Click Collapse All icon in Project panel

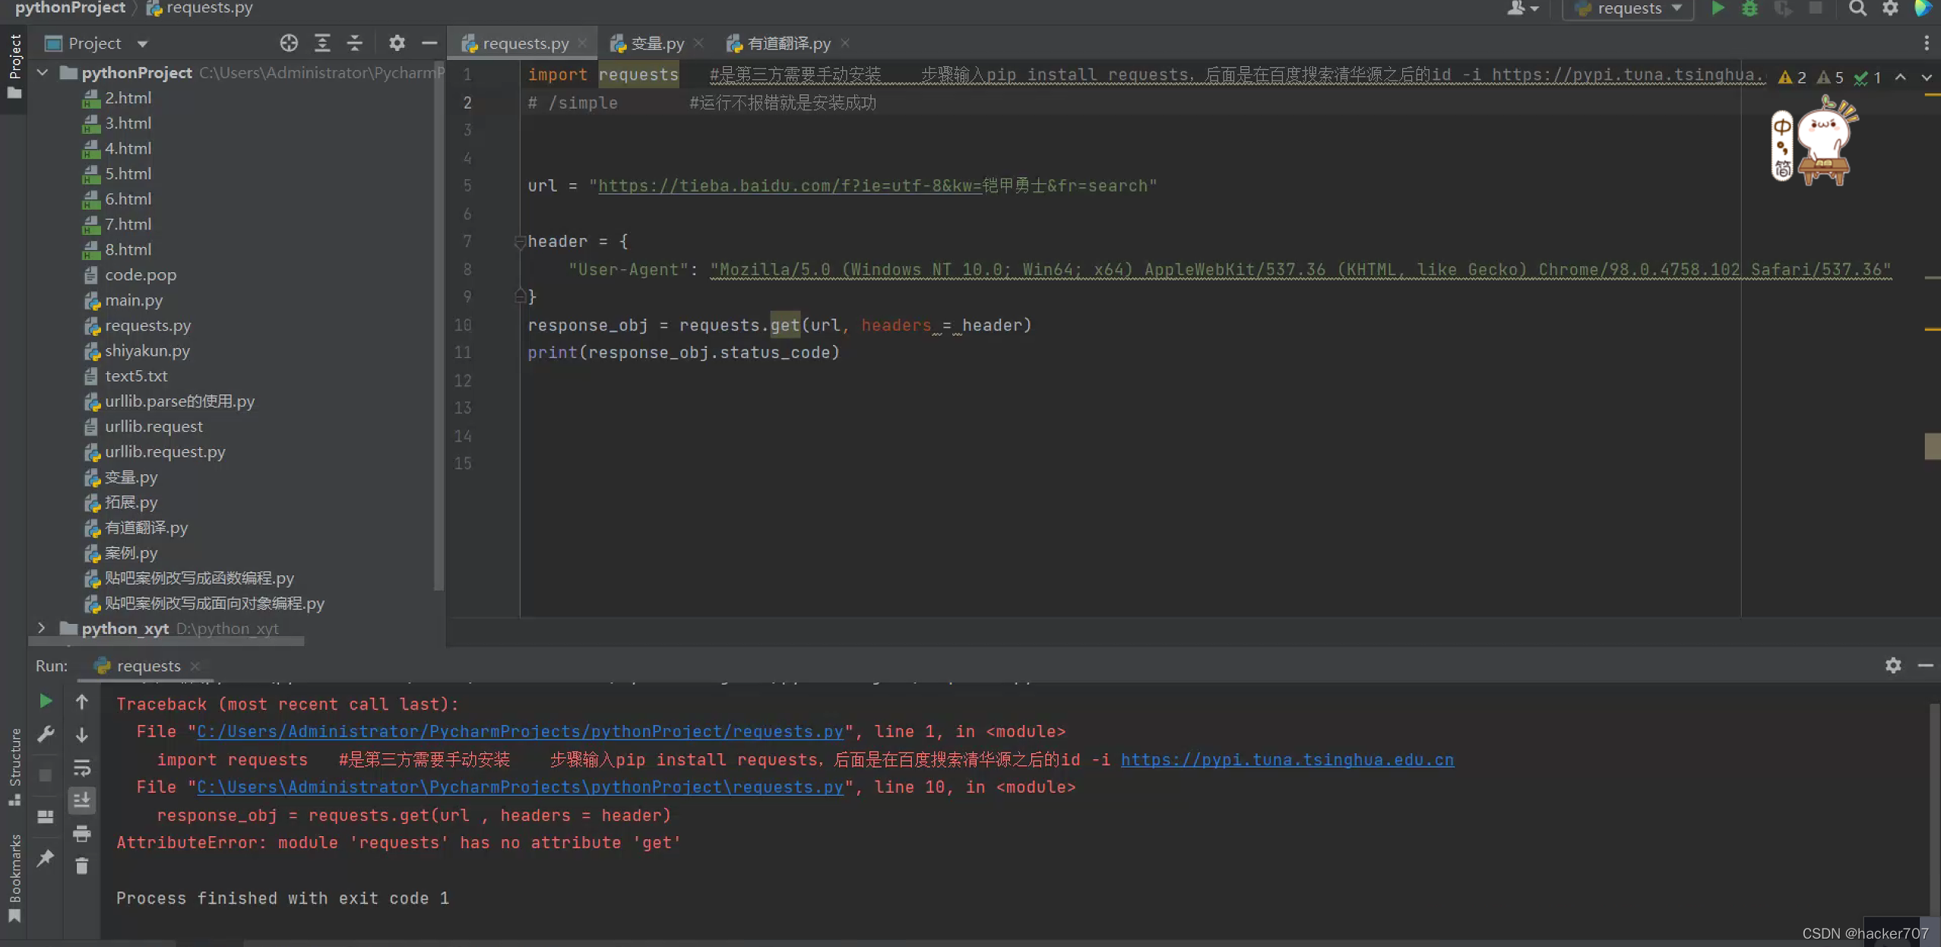pos(355,43)
